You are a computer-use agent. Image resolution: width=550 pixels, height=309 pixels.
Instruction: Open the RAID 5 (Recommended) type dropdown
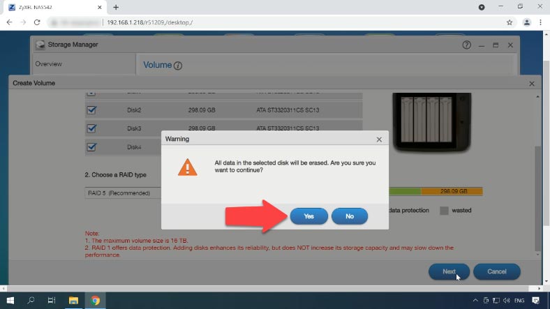pos(123,193)
